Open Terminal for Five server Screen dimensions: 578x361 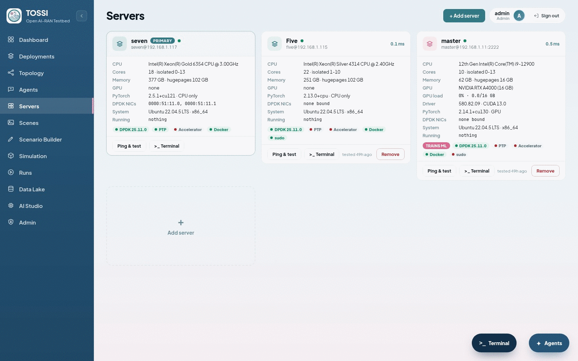point(322,155)
